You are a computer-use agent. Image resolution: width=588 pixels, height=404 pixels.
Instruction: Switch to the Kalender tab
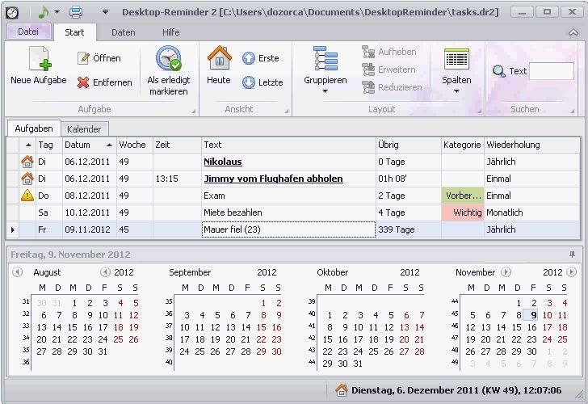coord(84,129)
